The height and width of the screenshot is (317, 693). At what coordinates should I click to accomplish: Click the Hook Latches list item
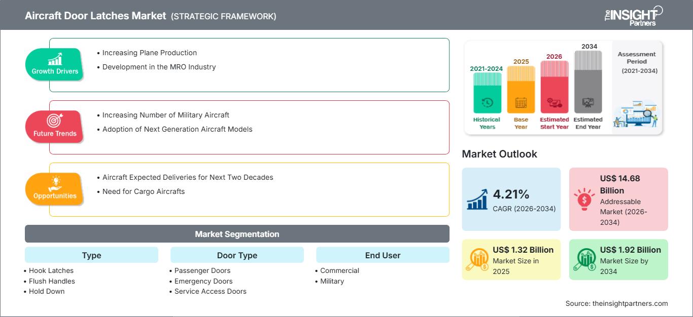click(x=51, y=270)
